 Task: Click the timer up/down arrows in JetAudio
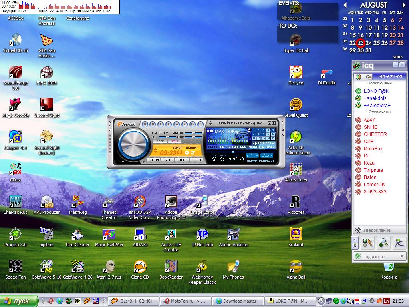[155, 151]
